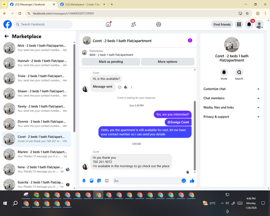Open the Trixie - 2 beds conversation
Viewport: 270px width, 216px height.
(x=37, y=78)
